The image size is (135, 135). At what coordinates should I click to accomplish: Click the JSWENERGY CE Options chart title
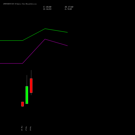pyautogui.click(x=20, y=4)
